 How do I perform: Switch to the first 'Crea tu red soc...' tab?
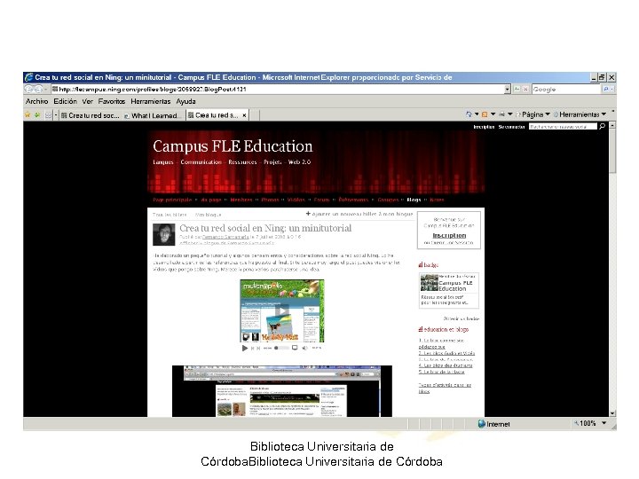(90, 115)
